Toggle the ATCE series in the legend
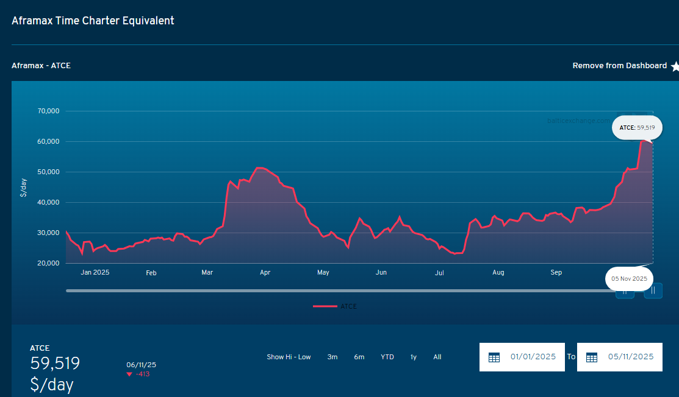Screen dimensions: 679x397 click(x=335, y=306)
